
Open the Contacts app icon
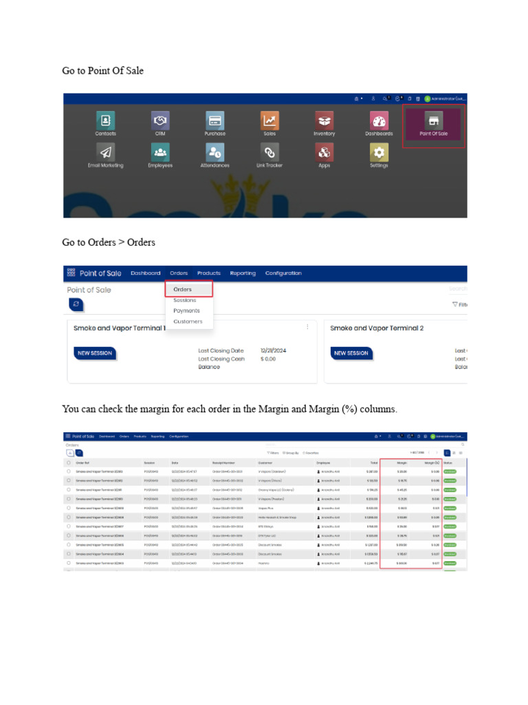105,120
